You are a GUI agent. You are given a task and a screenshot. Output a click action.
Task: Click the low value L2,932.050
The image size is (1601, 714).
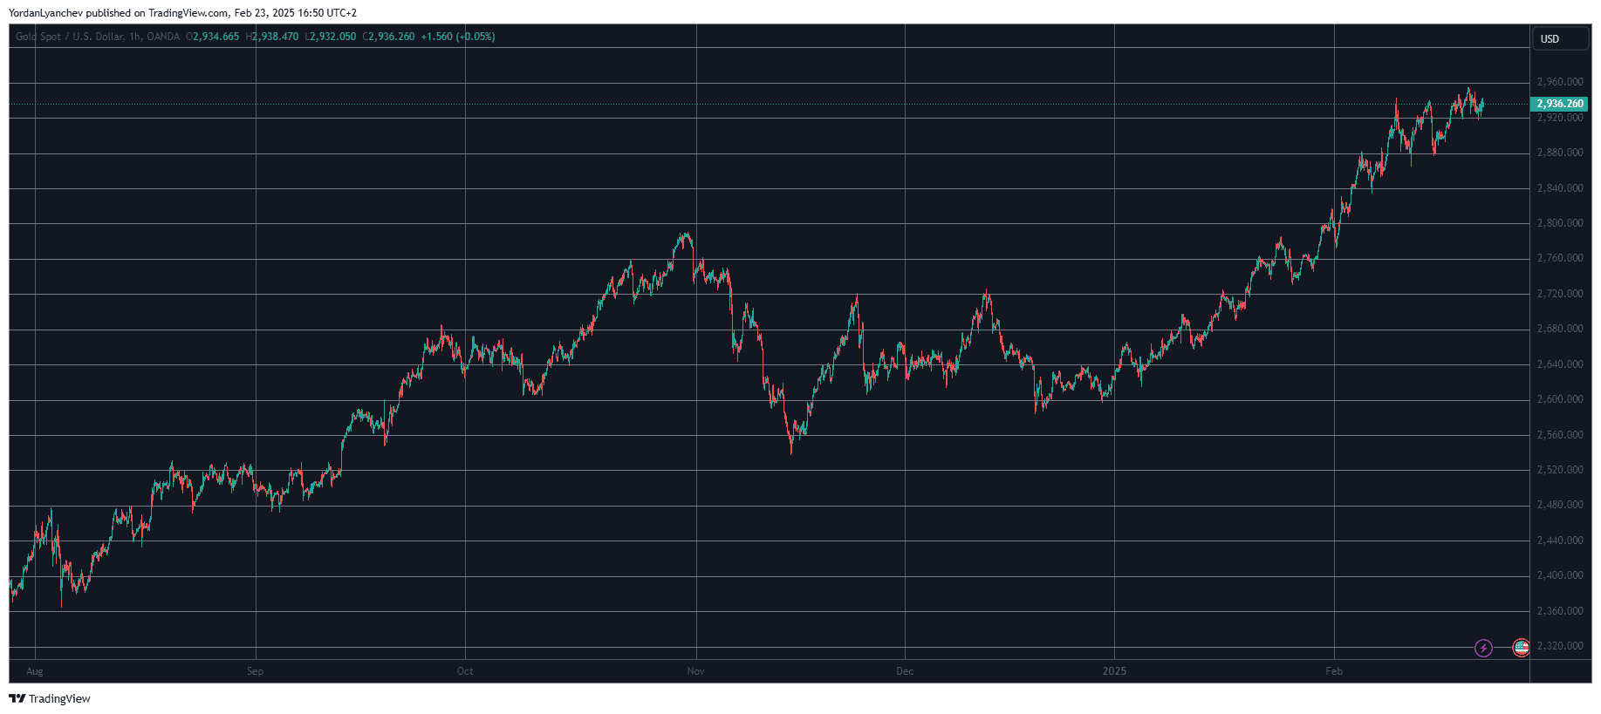330,37
